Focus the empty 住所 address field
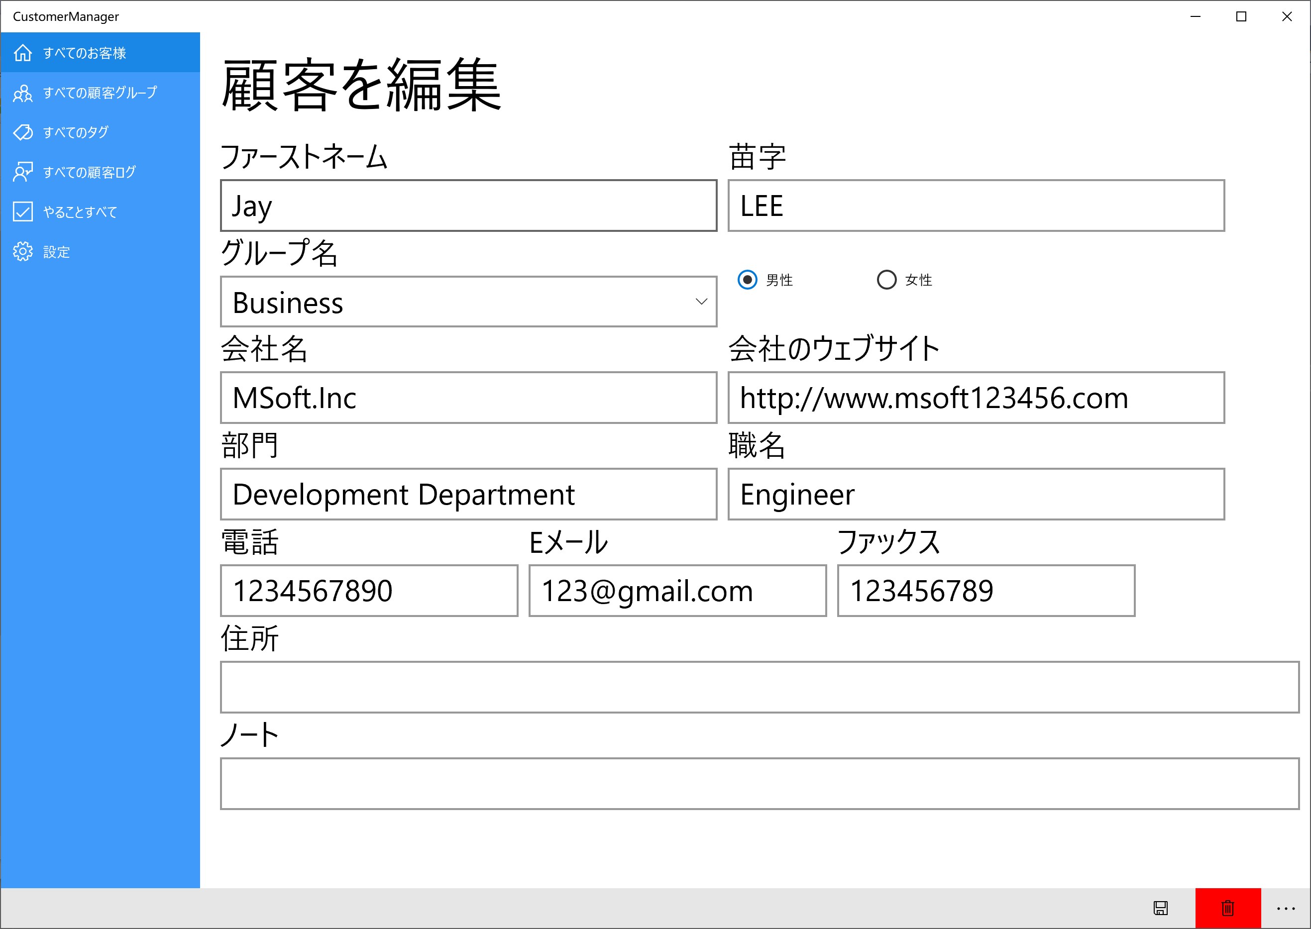Screen dimensions: 1311x929 [x=760, y=687]
